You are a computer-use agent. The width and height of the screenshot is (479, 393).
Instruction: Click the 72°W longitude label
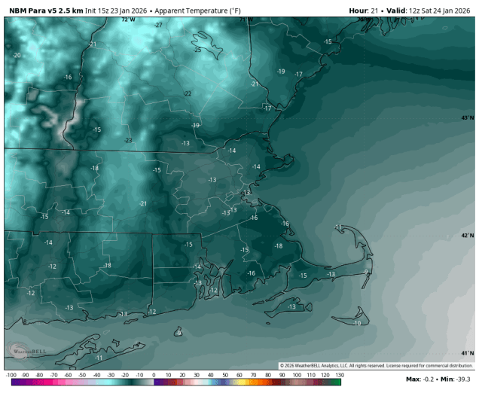point(129,20)
